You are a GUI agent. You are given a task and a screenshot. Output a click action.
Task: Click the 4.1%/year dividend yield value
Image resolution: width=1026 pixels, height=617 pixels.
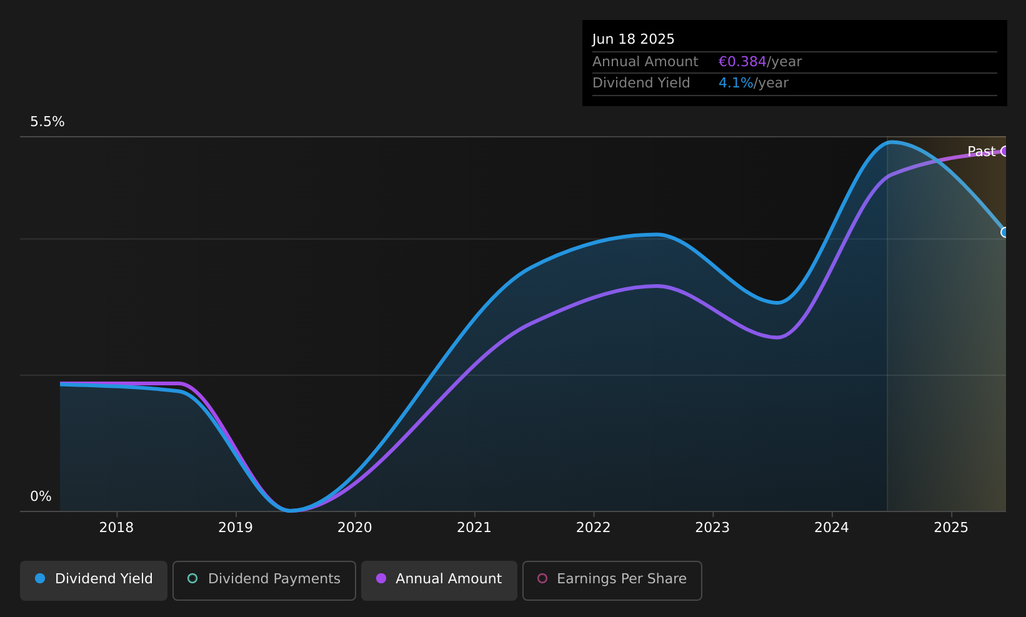point(754,83)
